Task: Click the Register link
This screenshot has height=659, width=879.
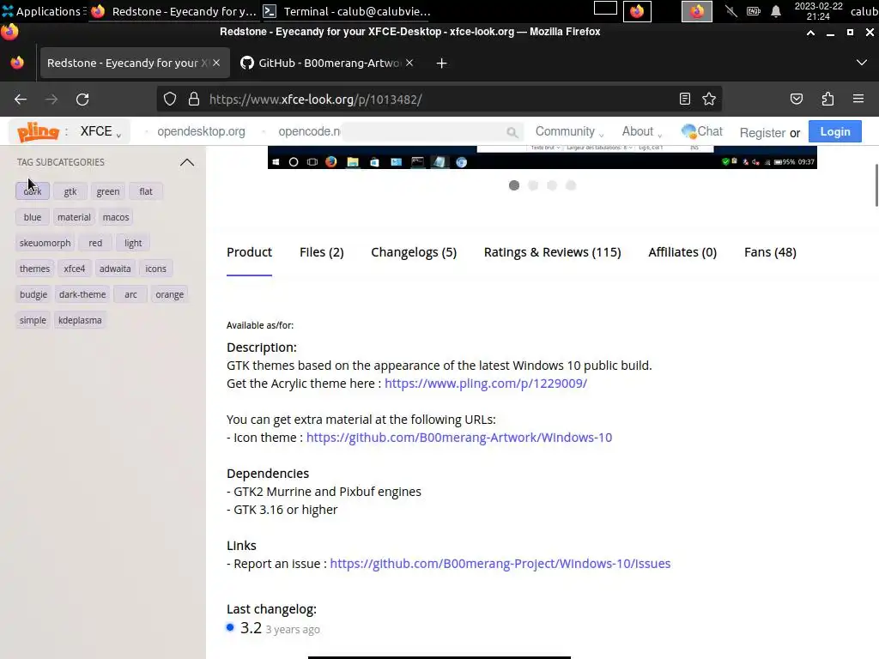Action: 762,133
